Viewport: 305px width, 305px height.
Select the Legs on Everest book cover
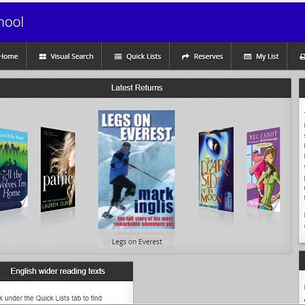coord(137,170)
